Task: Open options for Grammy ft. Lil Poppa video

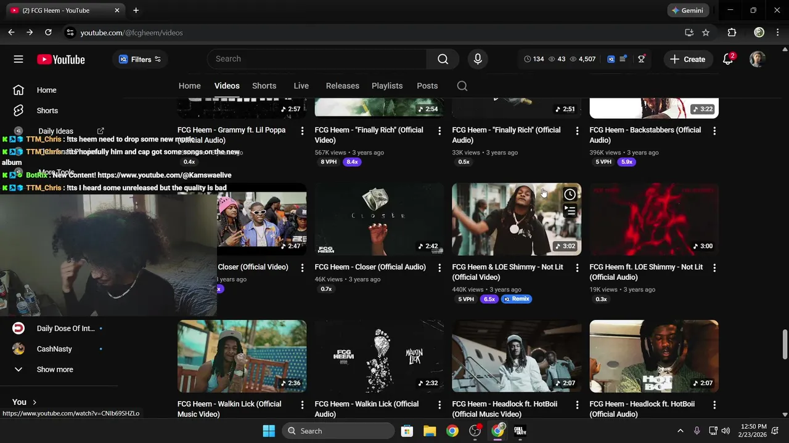Action: click(x=302, y=130)
